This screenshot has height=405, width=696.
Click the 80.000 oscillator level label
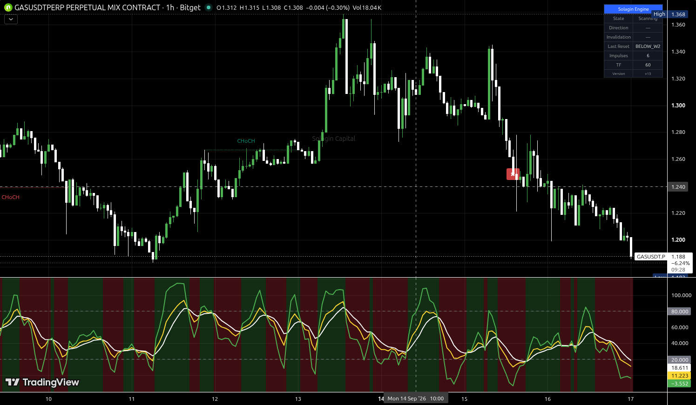(680, 312)
